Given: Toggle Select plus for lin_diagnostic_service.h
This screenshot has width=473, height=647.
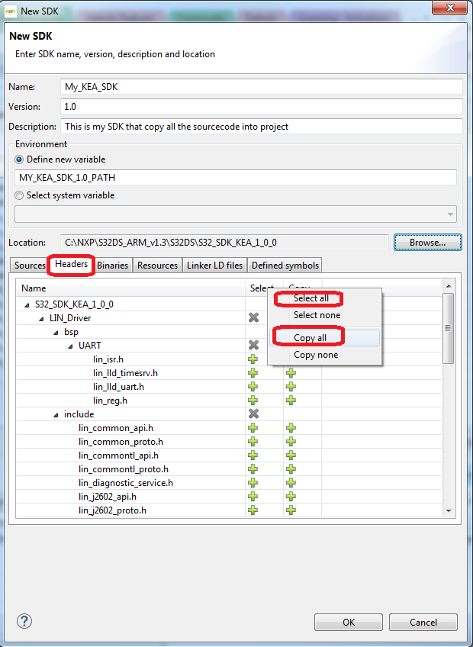Looking at the screenshot, I should point(253,483).
